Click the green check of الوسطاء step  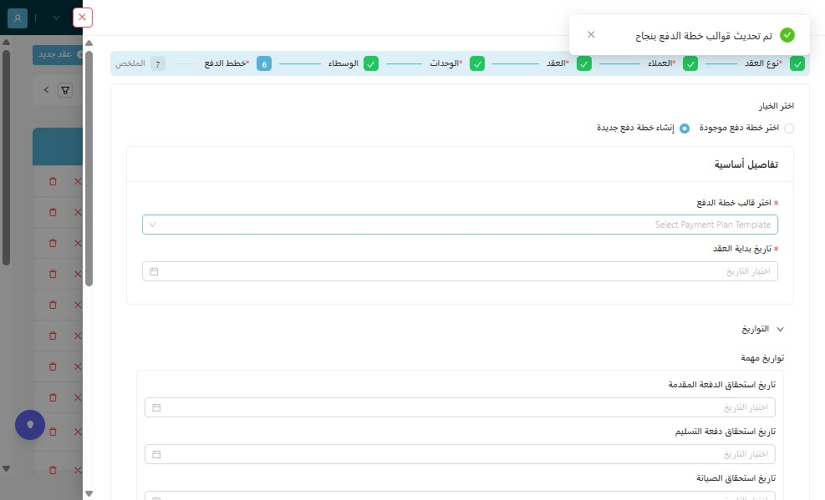coord(371,63)
